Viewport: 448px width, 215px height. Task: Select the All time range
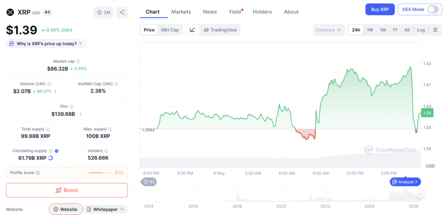(407, 30)
